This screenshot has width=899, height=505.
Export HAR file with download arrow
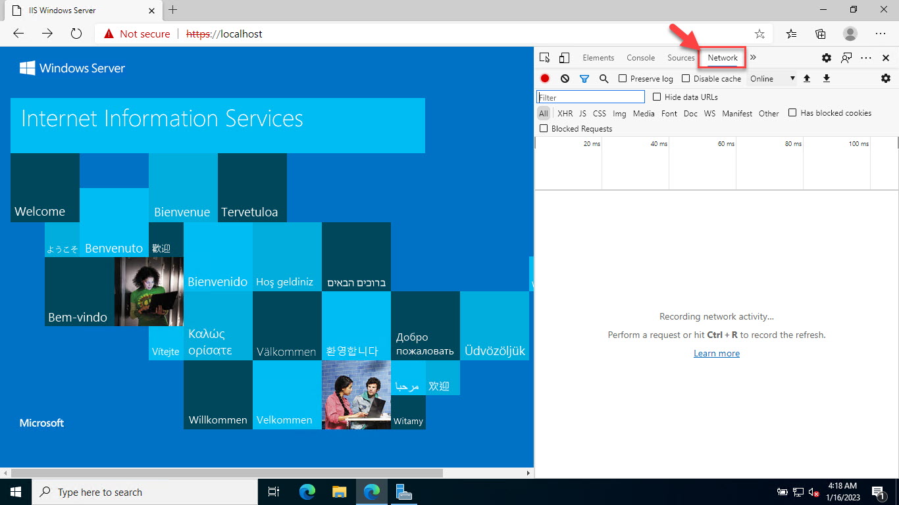point(827,78)
